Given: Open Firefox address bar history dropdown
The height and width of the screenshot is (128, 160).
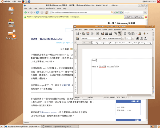Looking at the screenshot, I should coord(114,13).
